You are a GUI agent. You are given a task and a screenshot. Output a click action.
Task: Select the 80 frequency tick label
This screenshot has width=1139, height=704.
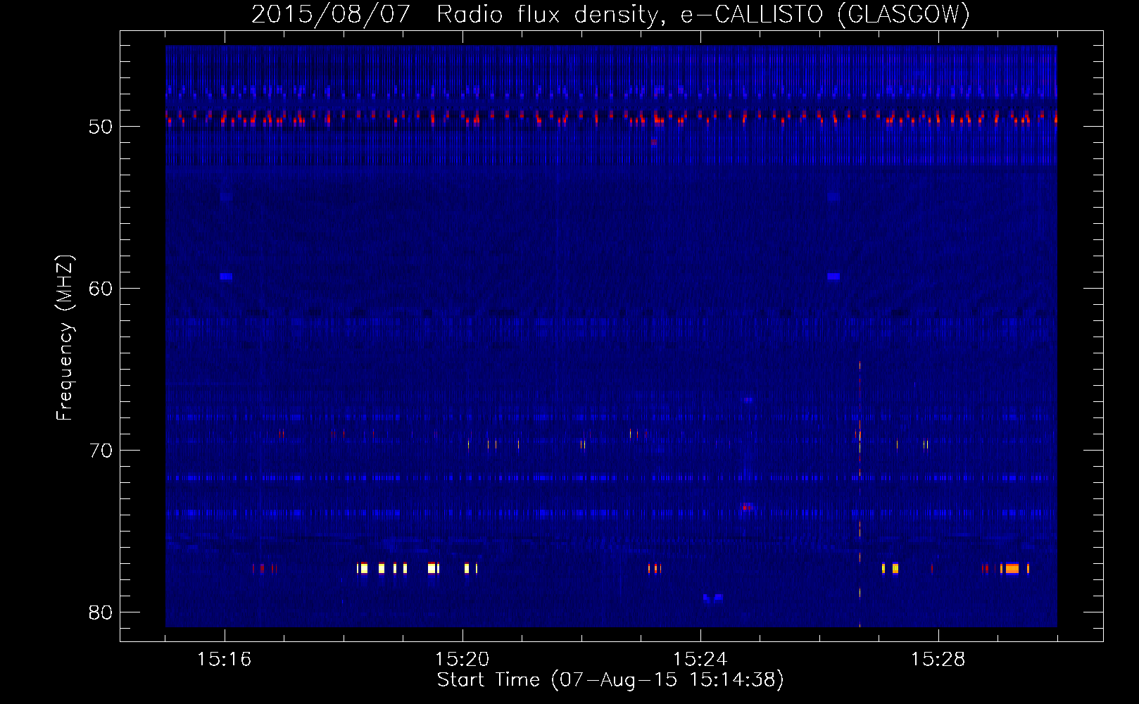[101, 612]
